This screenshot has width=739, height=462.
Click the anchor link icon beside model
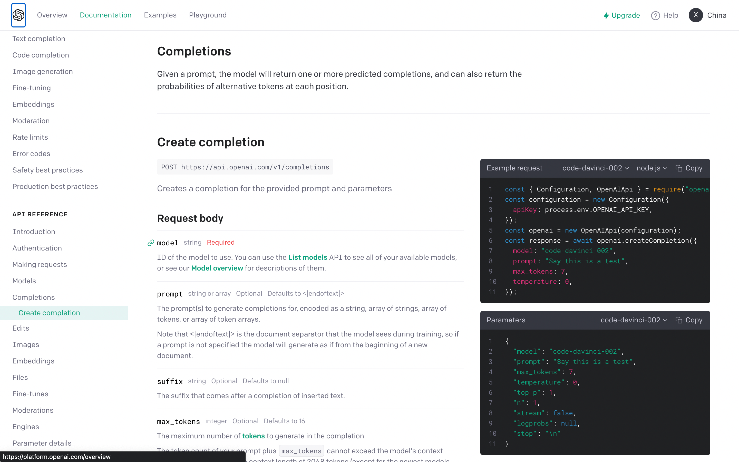click(151, 243)
